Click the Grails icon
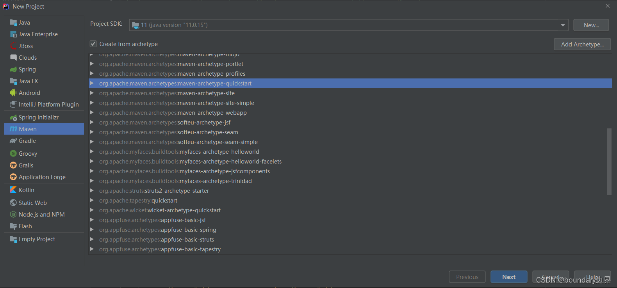Screen dimensions: 617x288 click(x=13, y=165)
